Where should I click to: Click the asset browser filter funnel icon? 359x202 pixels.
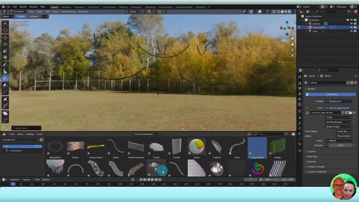coord(286,134)
